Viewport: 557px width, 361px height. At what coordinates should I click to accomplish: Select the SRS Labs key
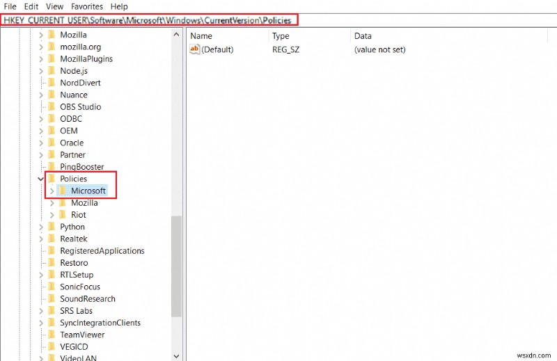pyautogui.click(x=76, y=311)
